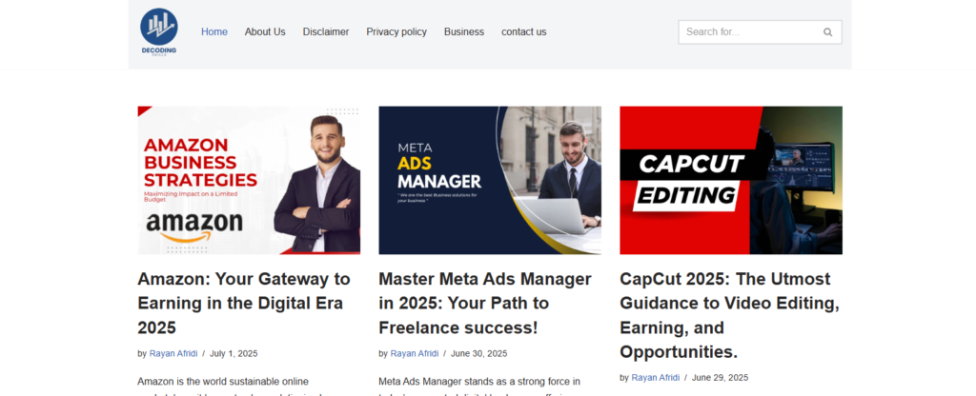
Task: Click Rayan Afridi author link on CapCut post
Action: pos(655,377)
